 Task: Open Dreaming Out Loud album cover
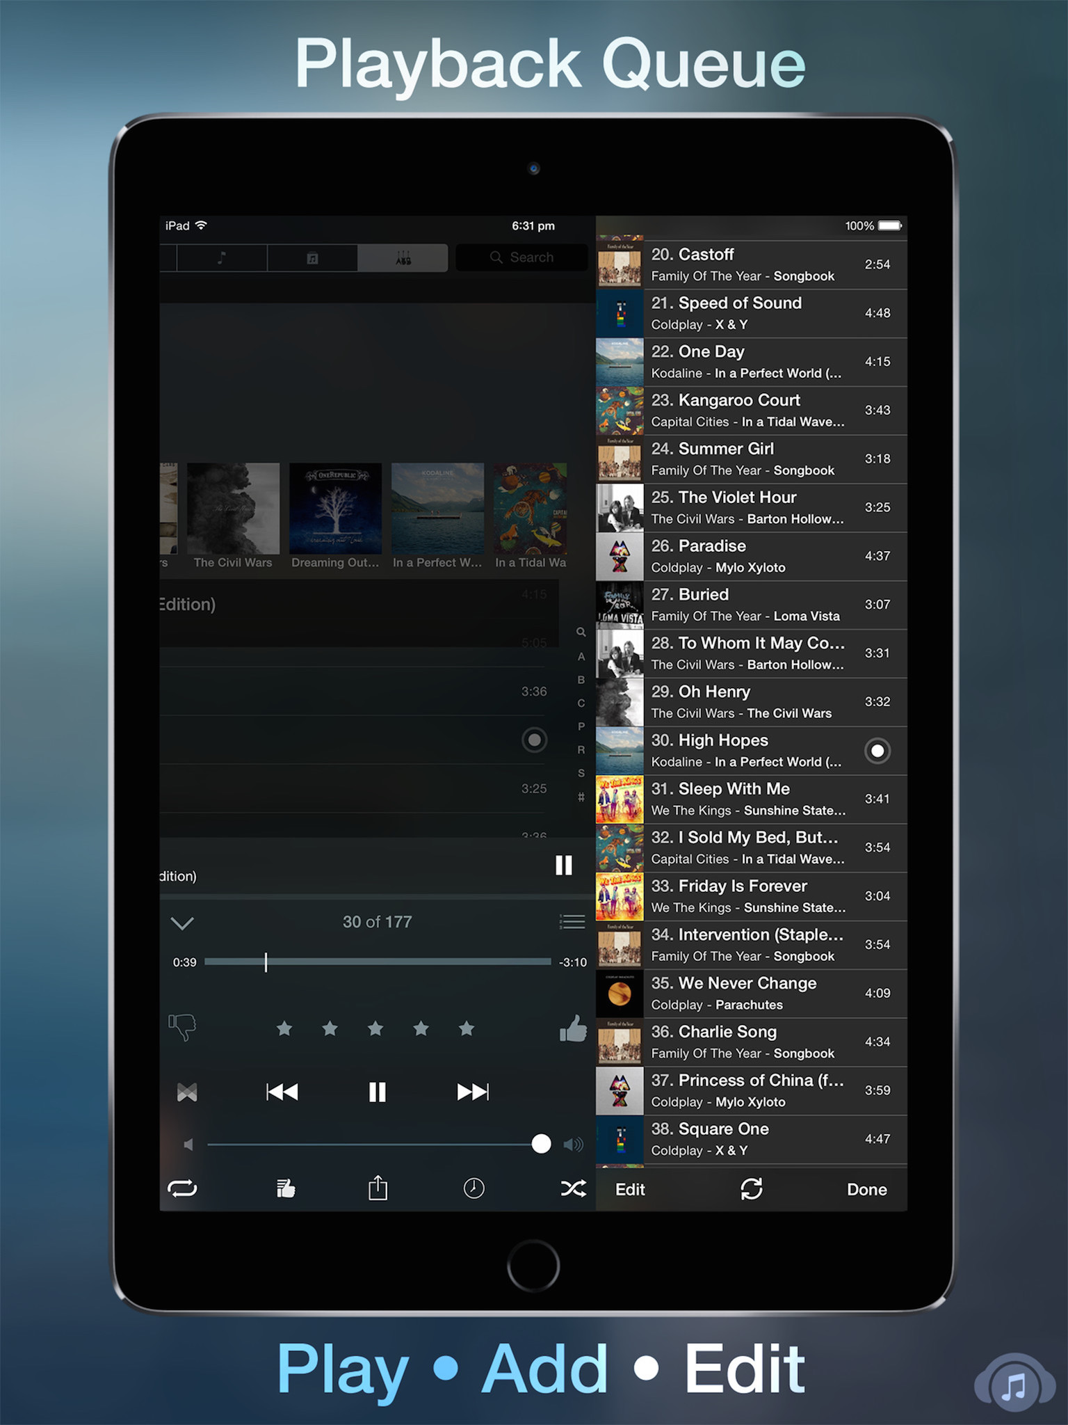pyautogui.click(x=335, y=509)
